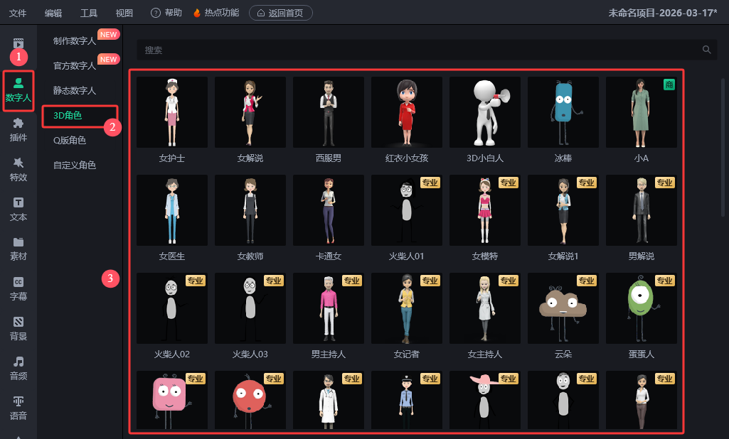
Task: Open the 文本 text panel
Action: coord(18,209)
